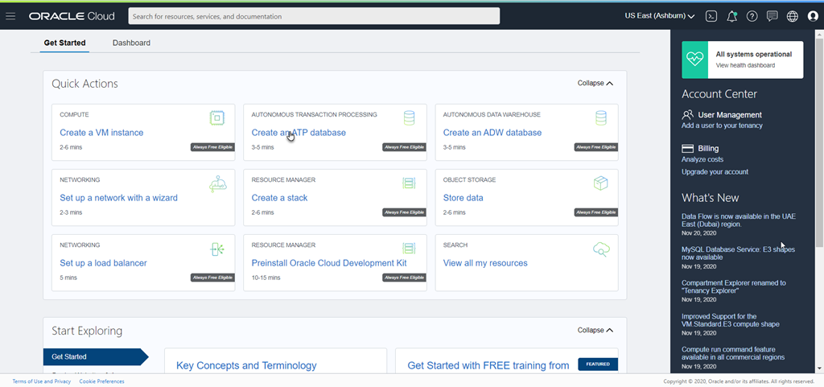Open Key Concepts and Terminology
The height and width of the screenshot is (387, 824).
(x=246, y=365)
